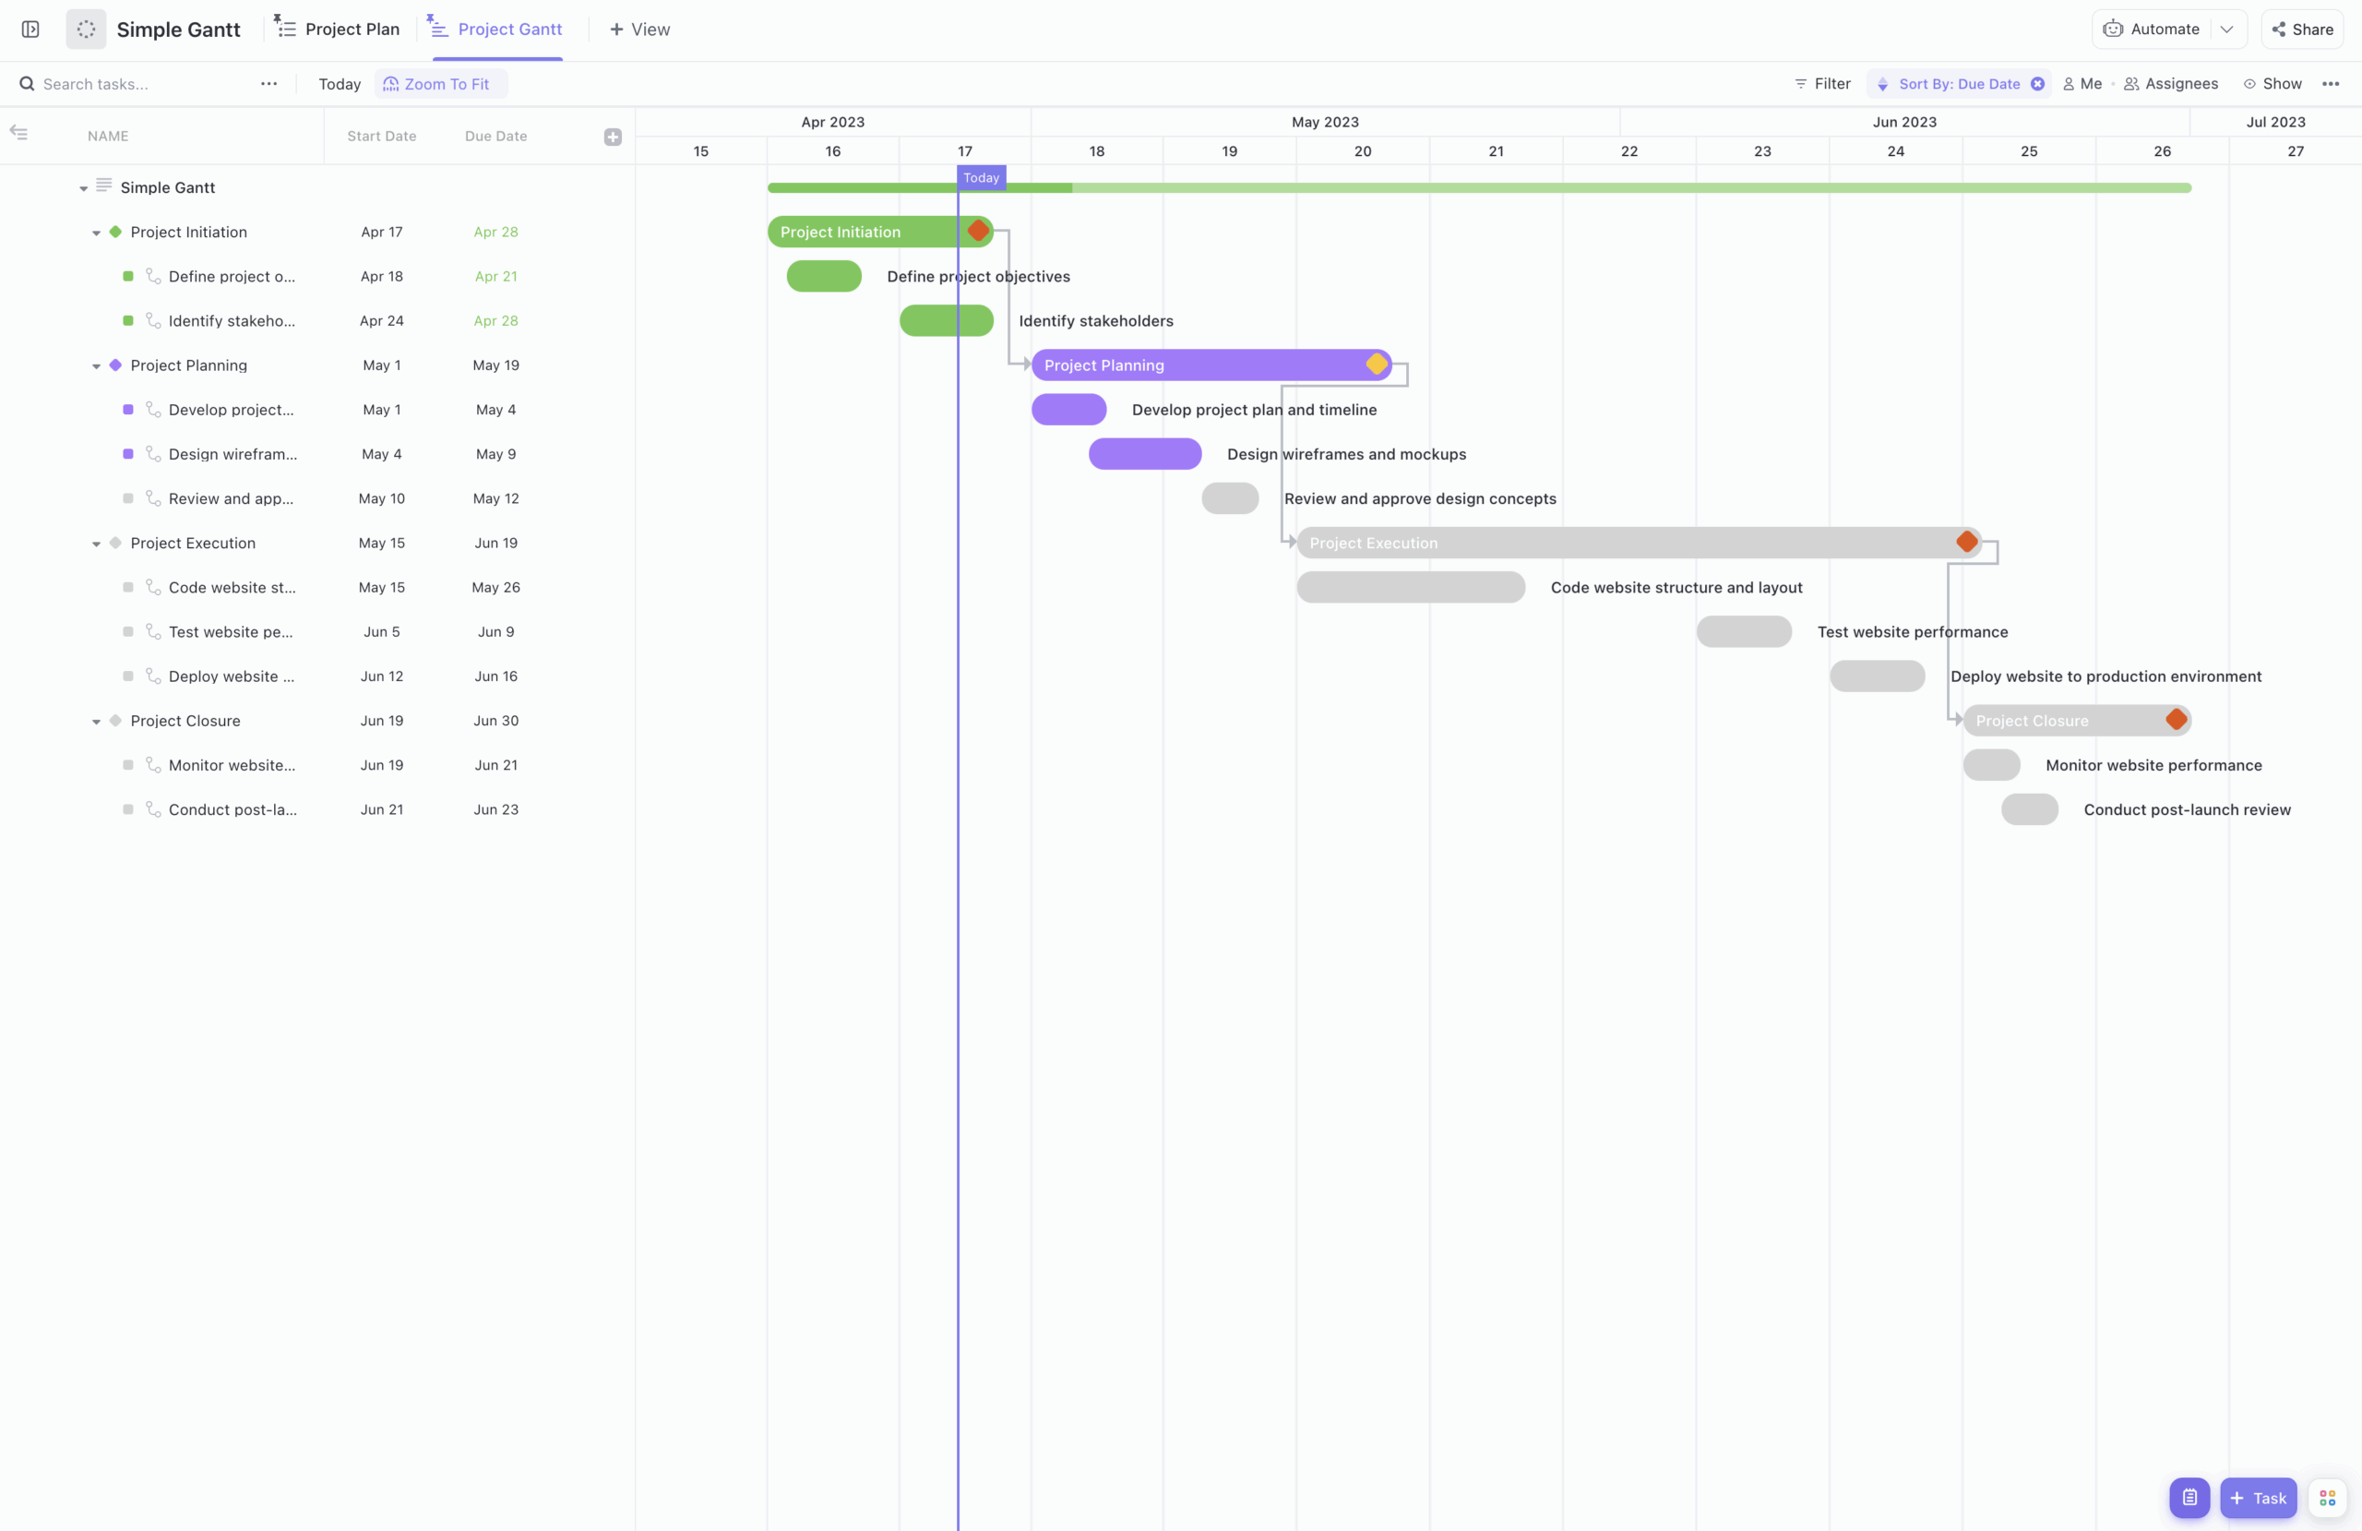Toggle the left navigation sidebar panel
Screen dimensions: 2362x1531
(30, 29)
